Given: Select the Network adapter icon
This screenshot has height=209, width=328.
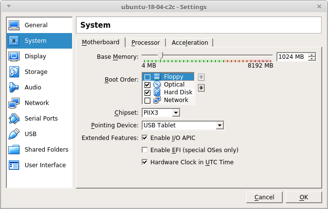Looking at the screenshot, I should point(14,103).
